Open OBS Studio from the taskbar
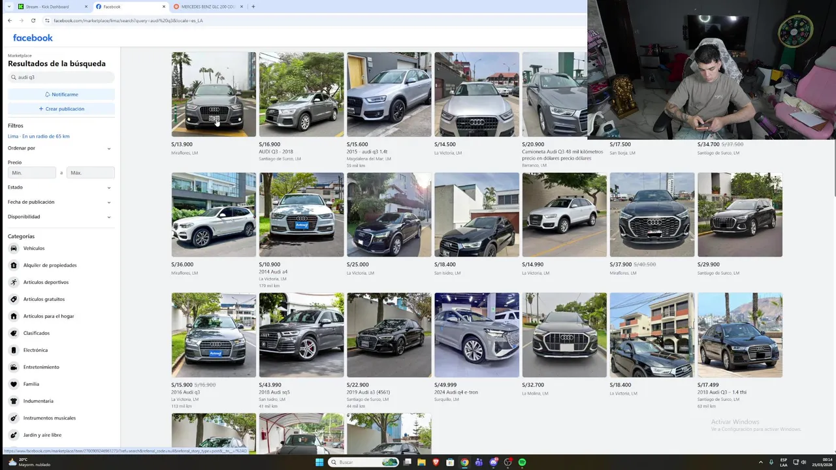Viewport: 836px width, 470px height. click(508, 462)
